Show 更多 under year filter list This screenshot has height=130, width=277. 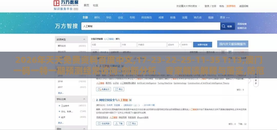coord(61,93)
